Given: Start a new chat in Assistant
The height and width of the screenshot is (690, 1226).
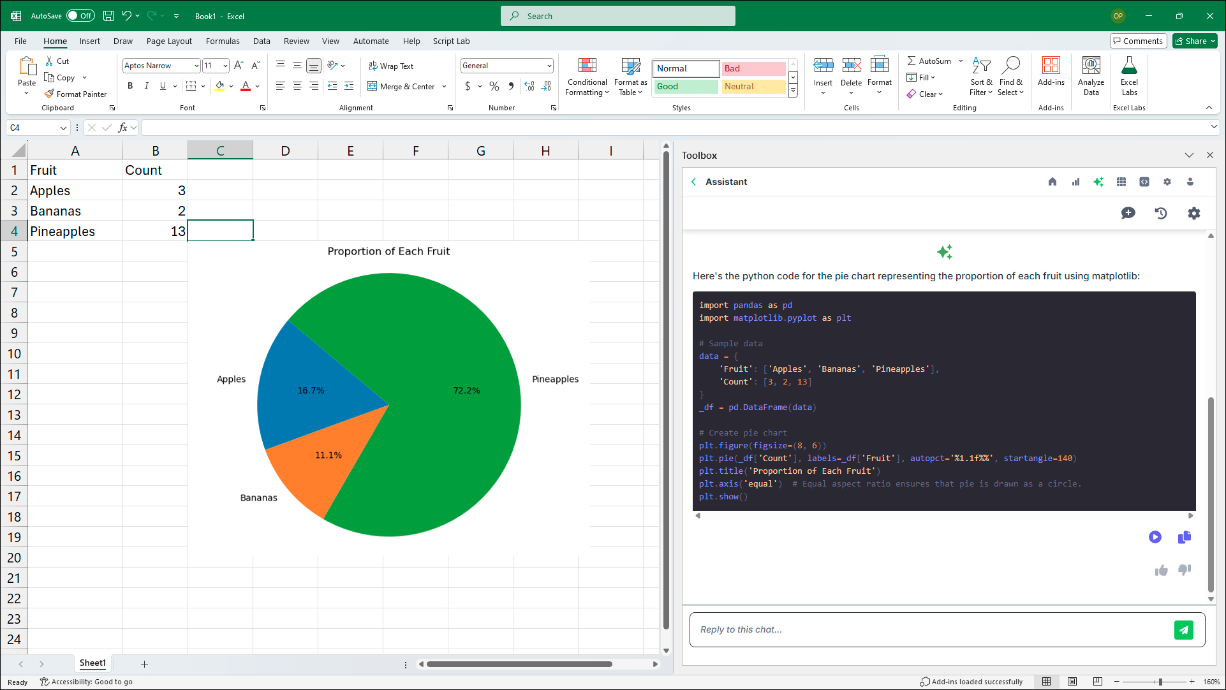Looking at the screenshot, I should click(x=1128, y=213).
